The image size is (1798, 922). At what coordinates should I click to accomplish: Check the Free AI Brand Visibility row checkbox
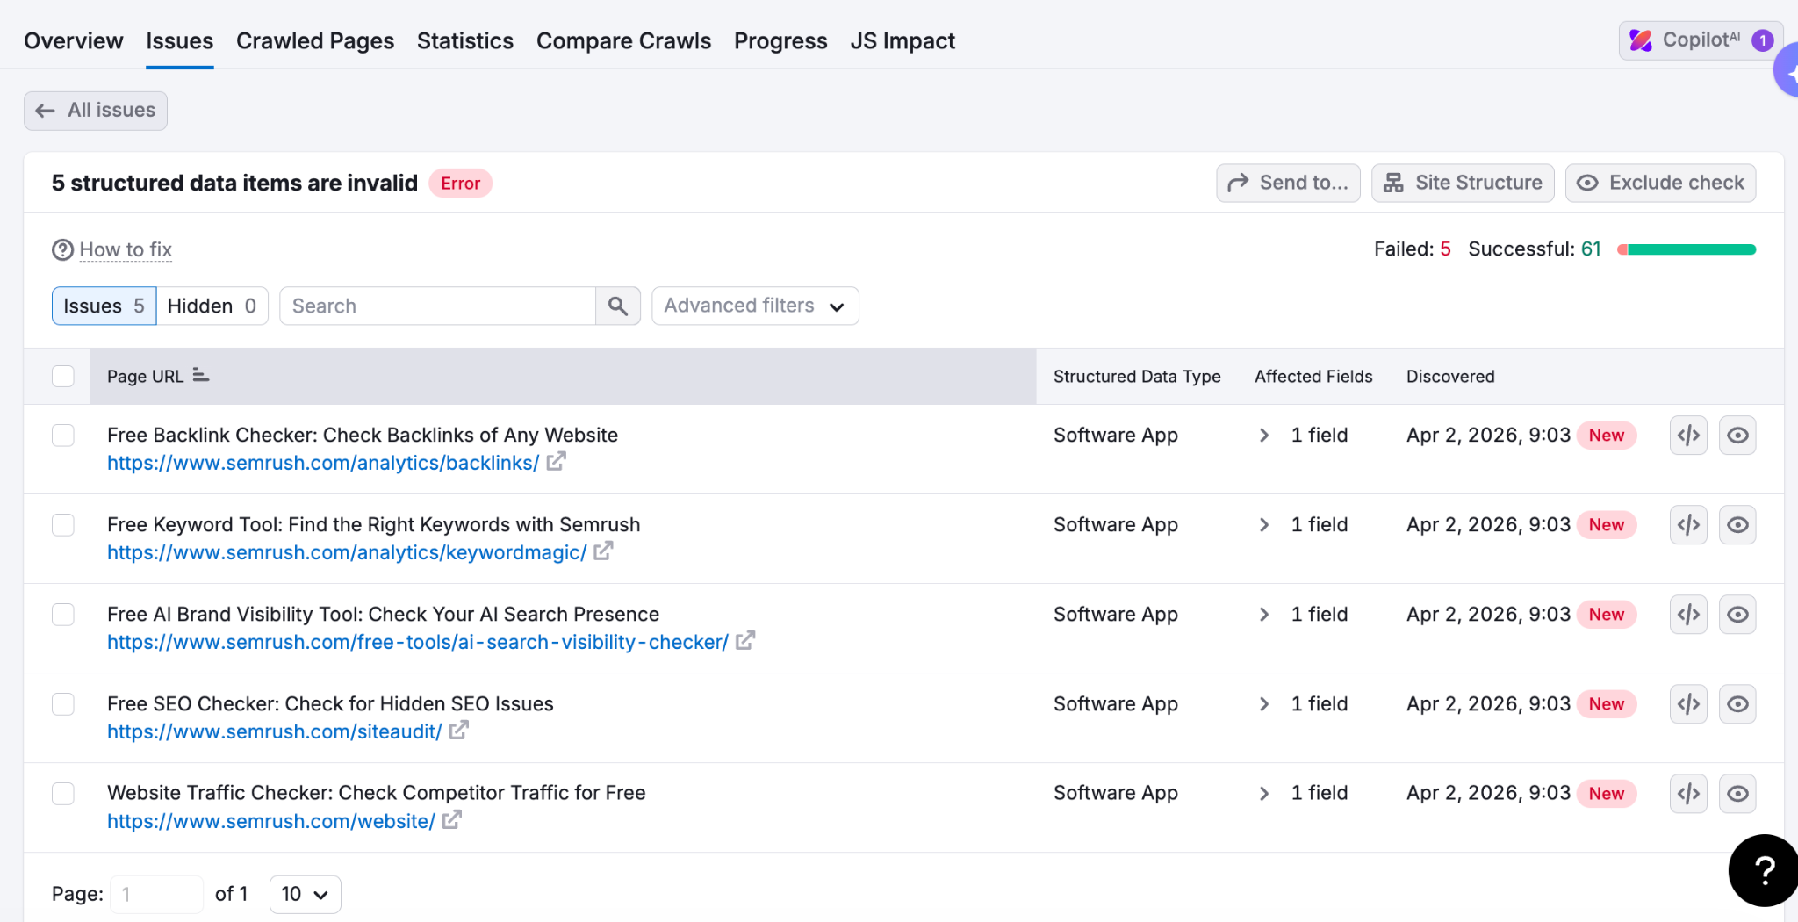63,615
